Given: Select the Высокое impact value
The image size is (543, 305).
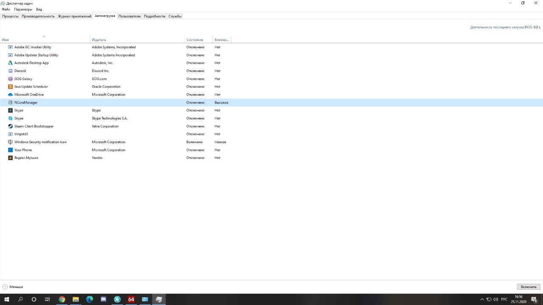Looking at the screenshot, I should (221, 103).
